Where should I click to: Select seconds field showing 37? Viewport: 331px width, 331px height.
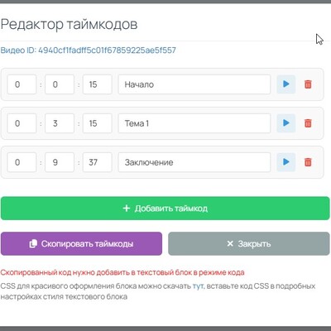point(98,162)
